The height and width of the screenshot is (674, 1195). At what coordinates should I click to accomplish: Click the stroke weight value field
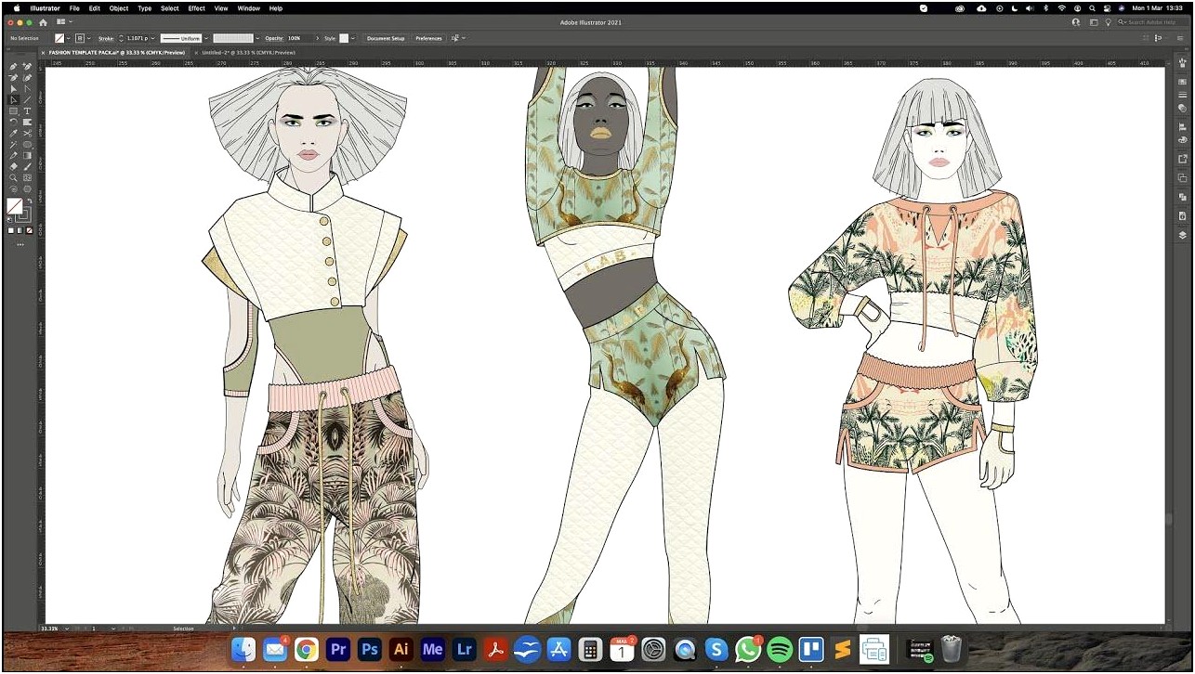click(x=138, y=38)
